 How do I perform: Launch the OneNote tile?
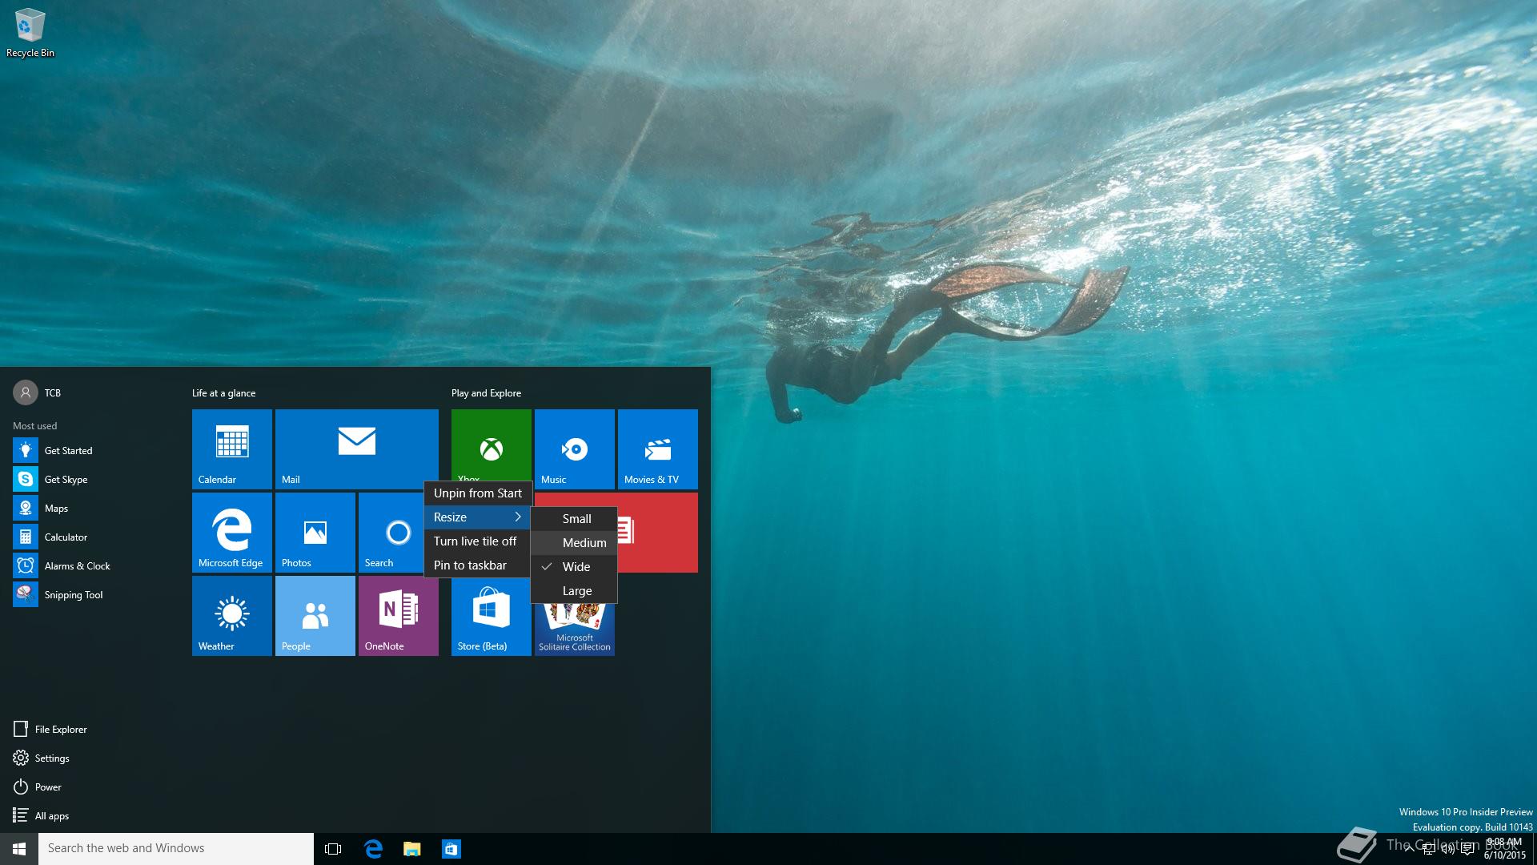click(399, 616)
